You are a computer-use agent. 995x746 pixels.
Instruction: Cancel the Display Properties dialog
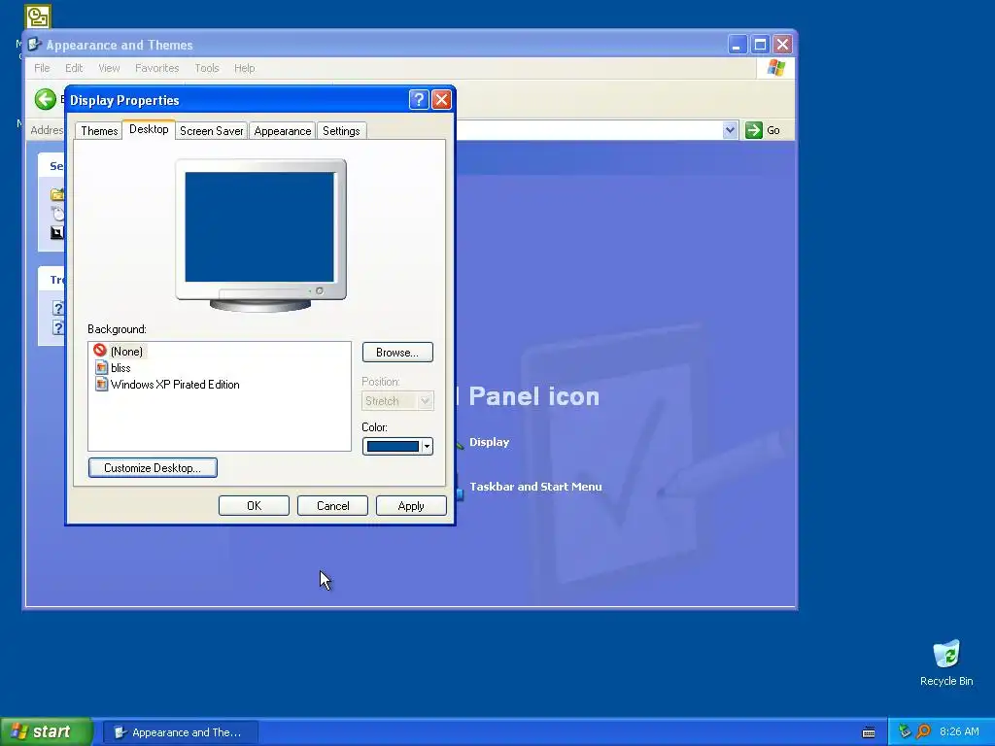pyautogui.click(x=332, y=505)
